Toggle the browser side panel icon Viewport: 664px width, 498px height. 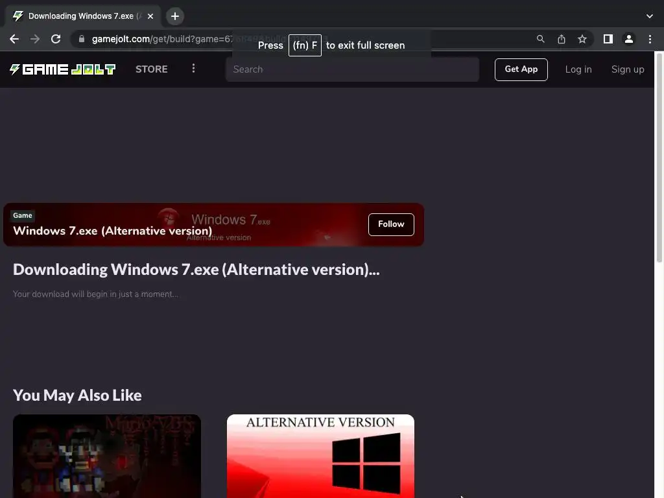pos(608,39)
